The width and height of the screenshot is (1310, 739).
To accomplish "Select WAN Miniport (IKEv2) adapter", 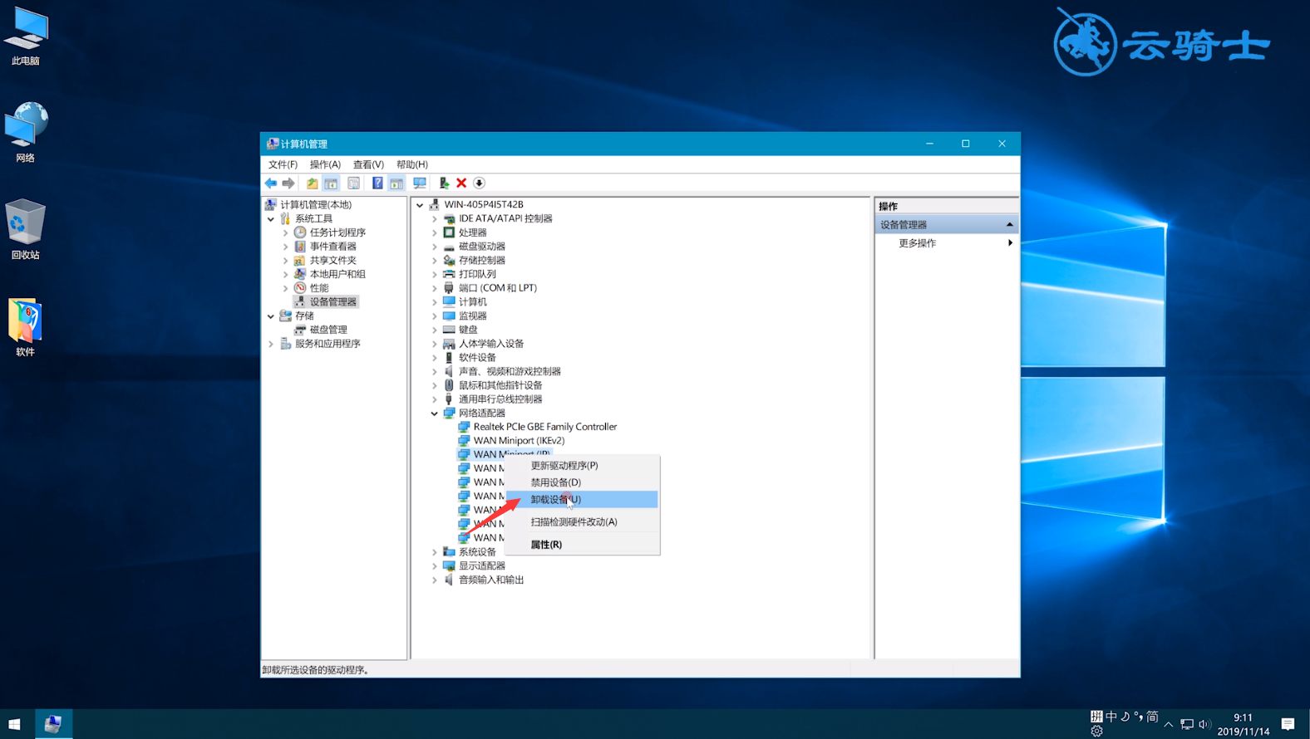I will tap(519, 441).
